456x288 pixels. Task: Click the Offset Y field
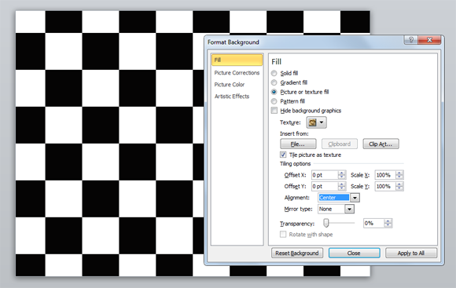click(325, 187)
